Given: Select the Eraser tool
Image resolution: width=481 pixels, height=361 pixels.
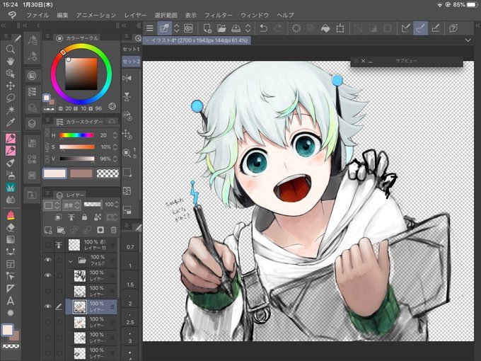Looking at the screenshot, I should tap(10, 227).
